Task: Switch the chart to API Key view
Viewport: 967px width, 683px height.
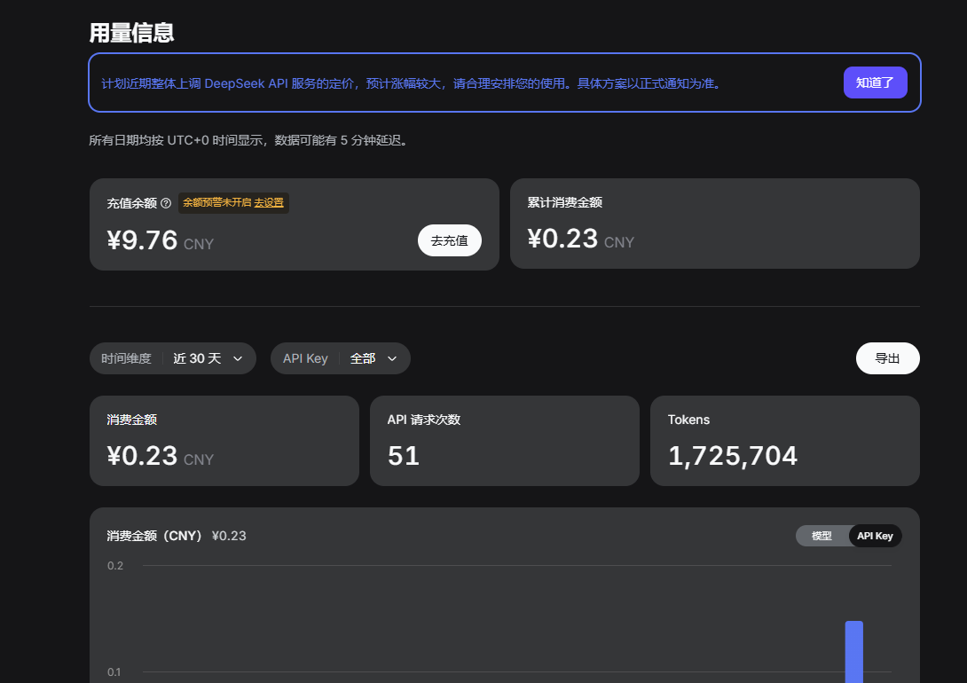Action: pos(875,536)
